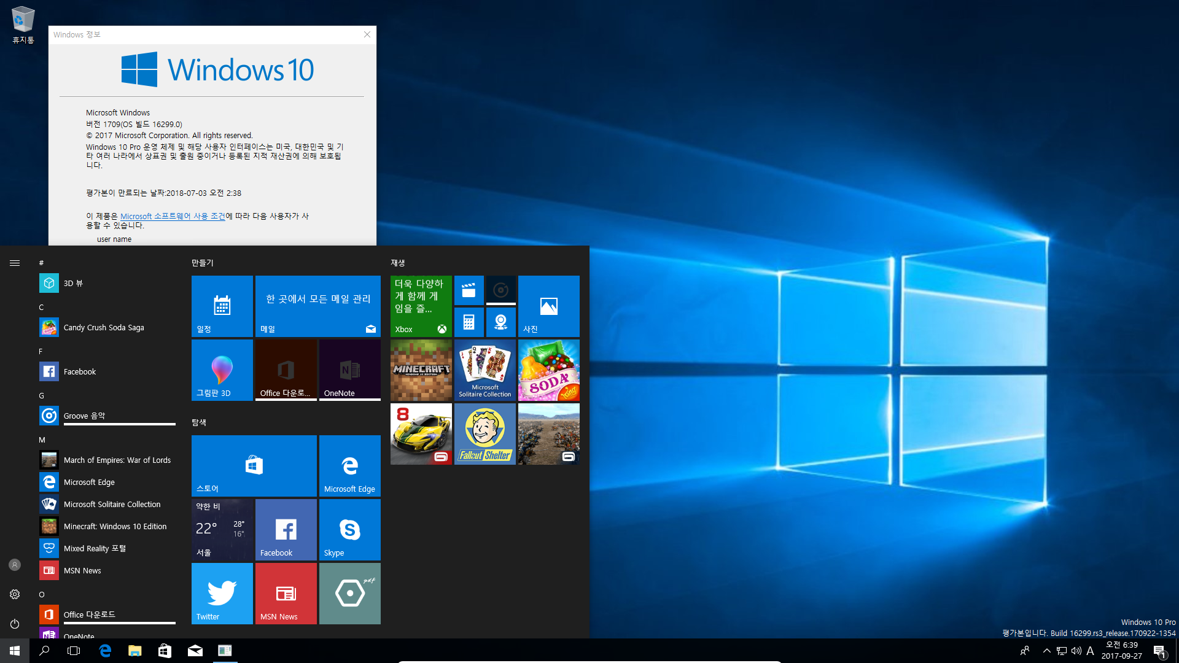The width and height of the screenshot is (1179, 663).
Task: Expand the Start menu hamburger button
Action: [x=15, y=263]
